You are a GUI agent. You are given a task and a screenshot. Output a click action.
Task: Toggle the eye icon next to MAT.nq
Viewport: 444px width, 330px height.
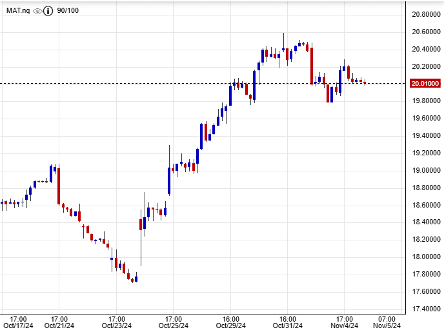pyautogui.click(x=37, y=11)
